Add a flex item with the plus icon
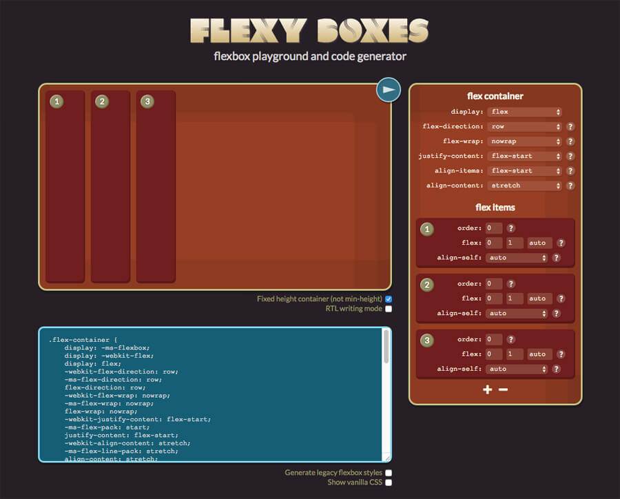This screenshot has width=620, height=499. coord(488,390)
